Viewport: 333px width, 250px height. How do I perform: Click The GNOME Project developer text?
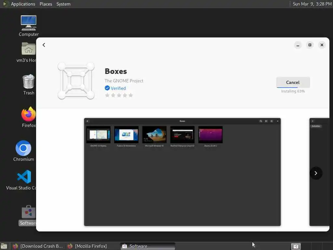124,81
